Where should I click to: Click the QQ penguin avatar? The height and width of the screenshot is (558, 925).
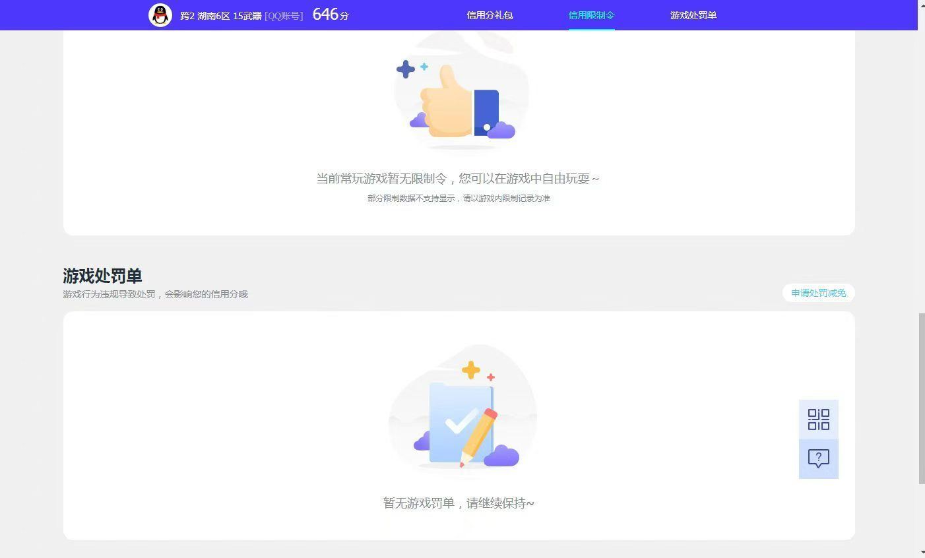(160, 15)
